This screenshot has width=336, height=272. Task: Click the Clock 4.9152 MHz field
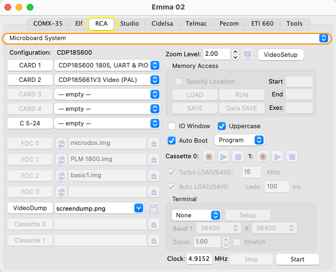[199, 259]
